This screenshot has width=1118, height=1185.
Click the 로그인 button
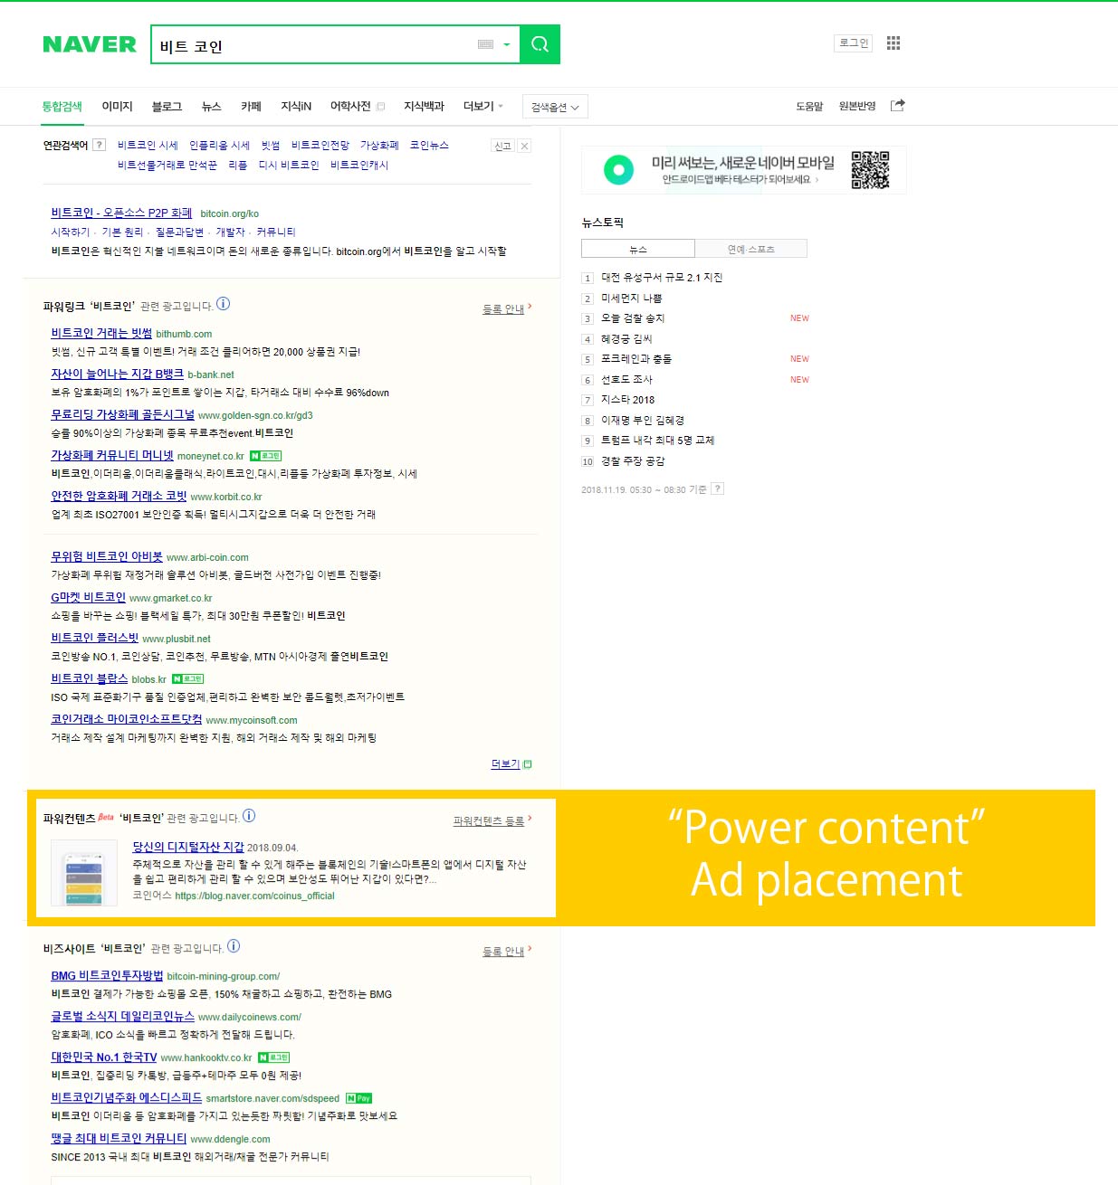click(x=854, y=43)
